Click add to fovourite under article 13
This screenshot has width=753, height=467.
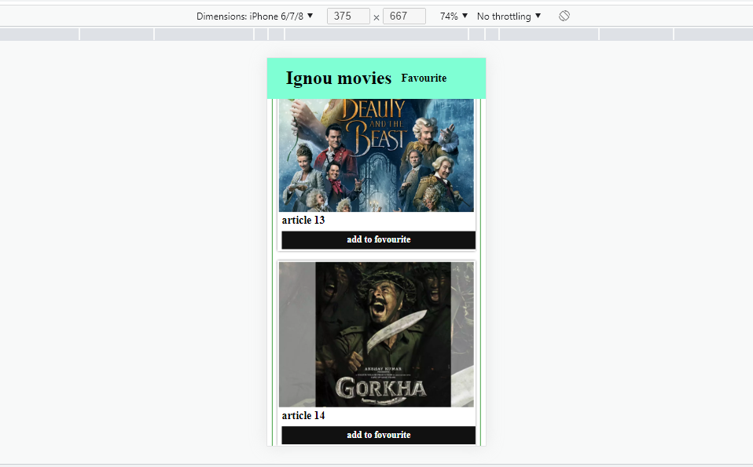coord(378,239)
